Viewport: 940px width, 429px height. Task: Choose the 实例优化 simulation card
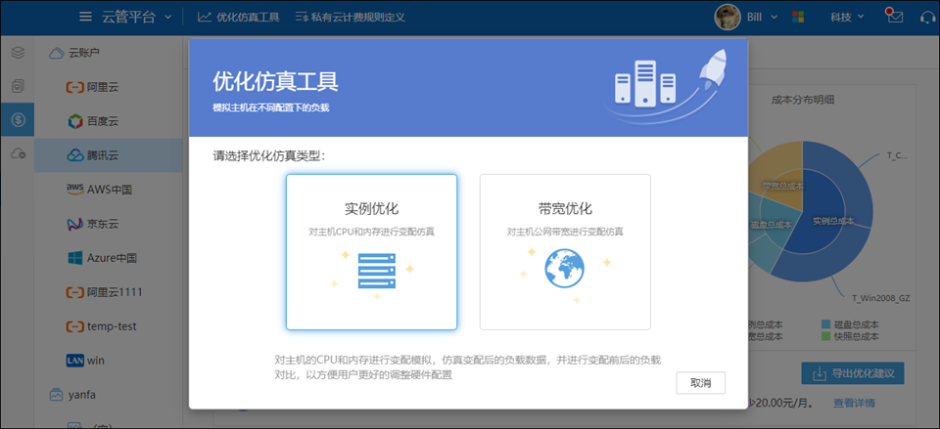tap(371, 252)
